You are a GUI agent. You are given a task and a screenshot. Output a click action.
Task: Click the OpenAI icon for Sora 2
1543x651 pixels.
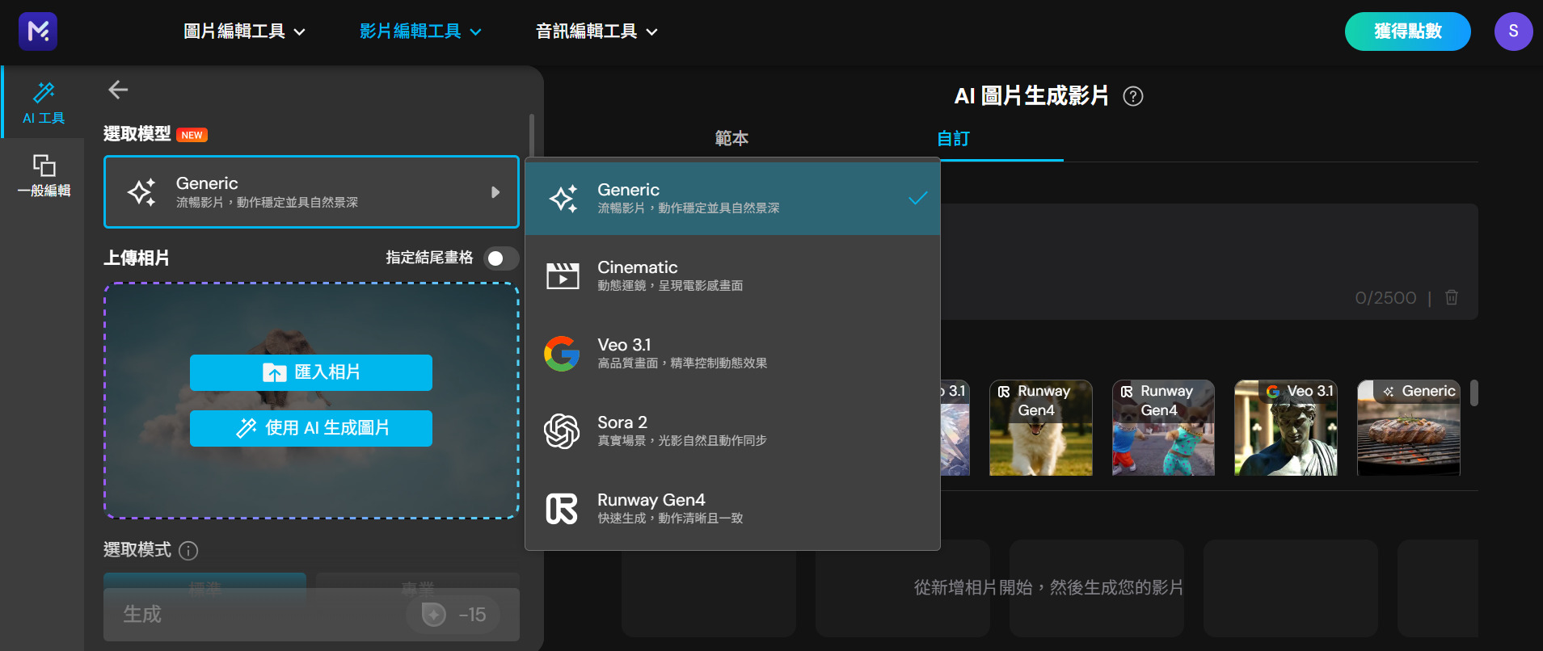(x=562, y=431)
